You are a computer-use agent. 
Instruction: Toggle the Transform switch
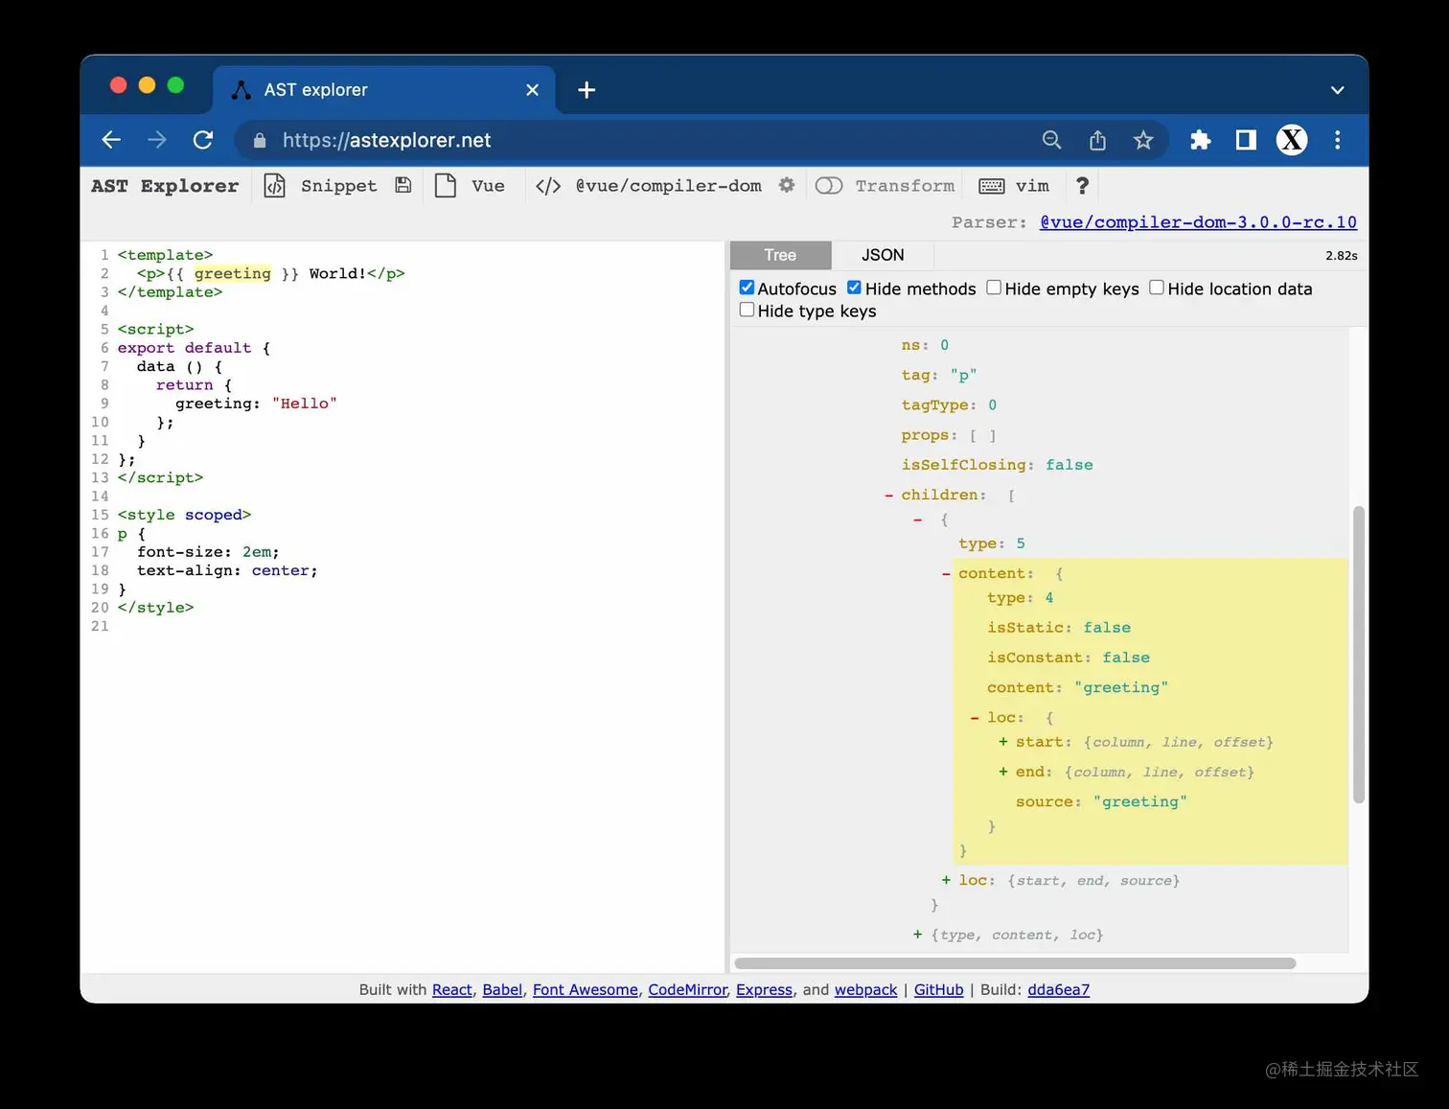[829, 186]
